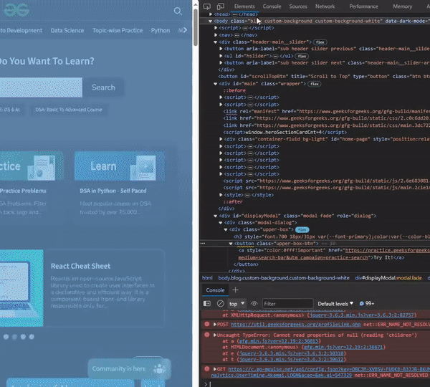Clear the console with the clear icon

coord(220,303)
